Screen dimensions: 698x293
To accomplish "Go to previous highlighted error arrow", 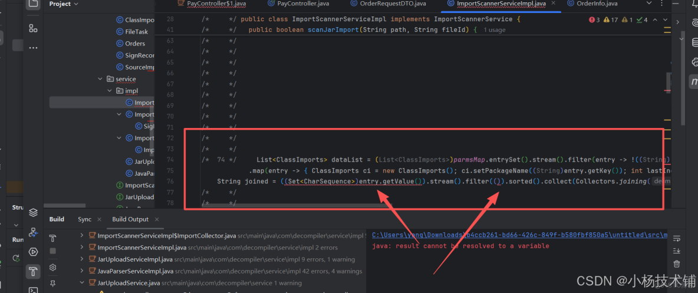I will (654, 19).
